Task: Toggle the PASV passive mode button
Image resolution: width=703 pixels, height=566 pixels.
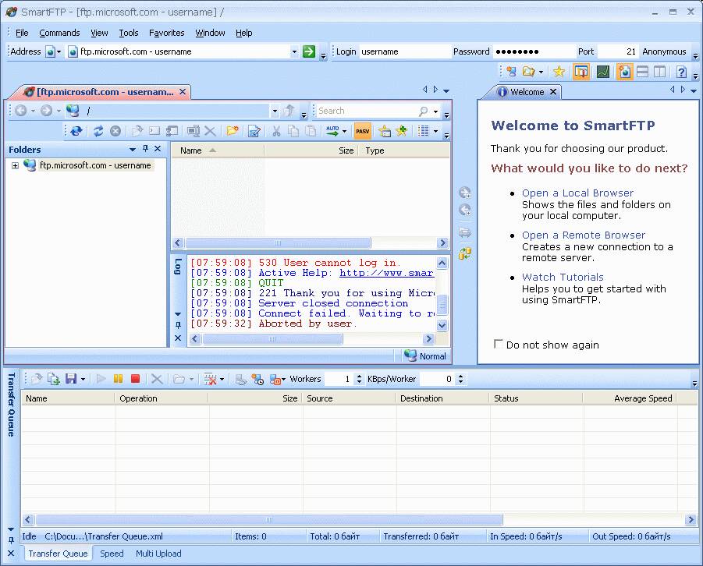Action: click(x=363, y=131)
